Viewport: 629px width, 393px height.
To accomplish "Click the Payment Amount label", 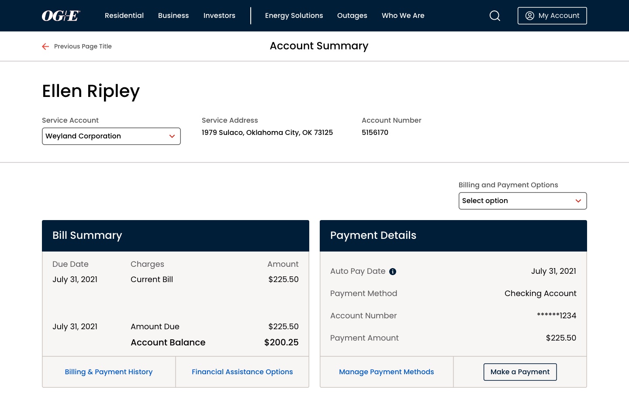I will 364,338.
